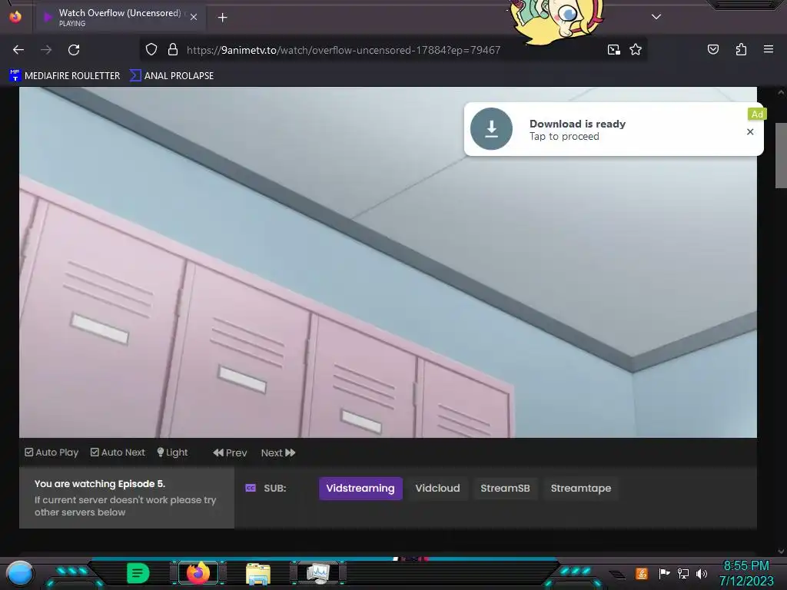
Task: Click the video player area
Action: point(388,262)
